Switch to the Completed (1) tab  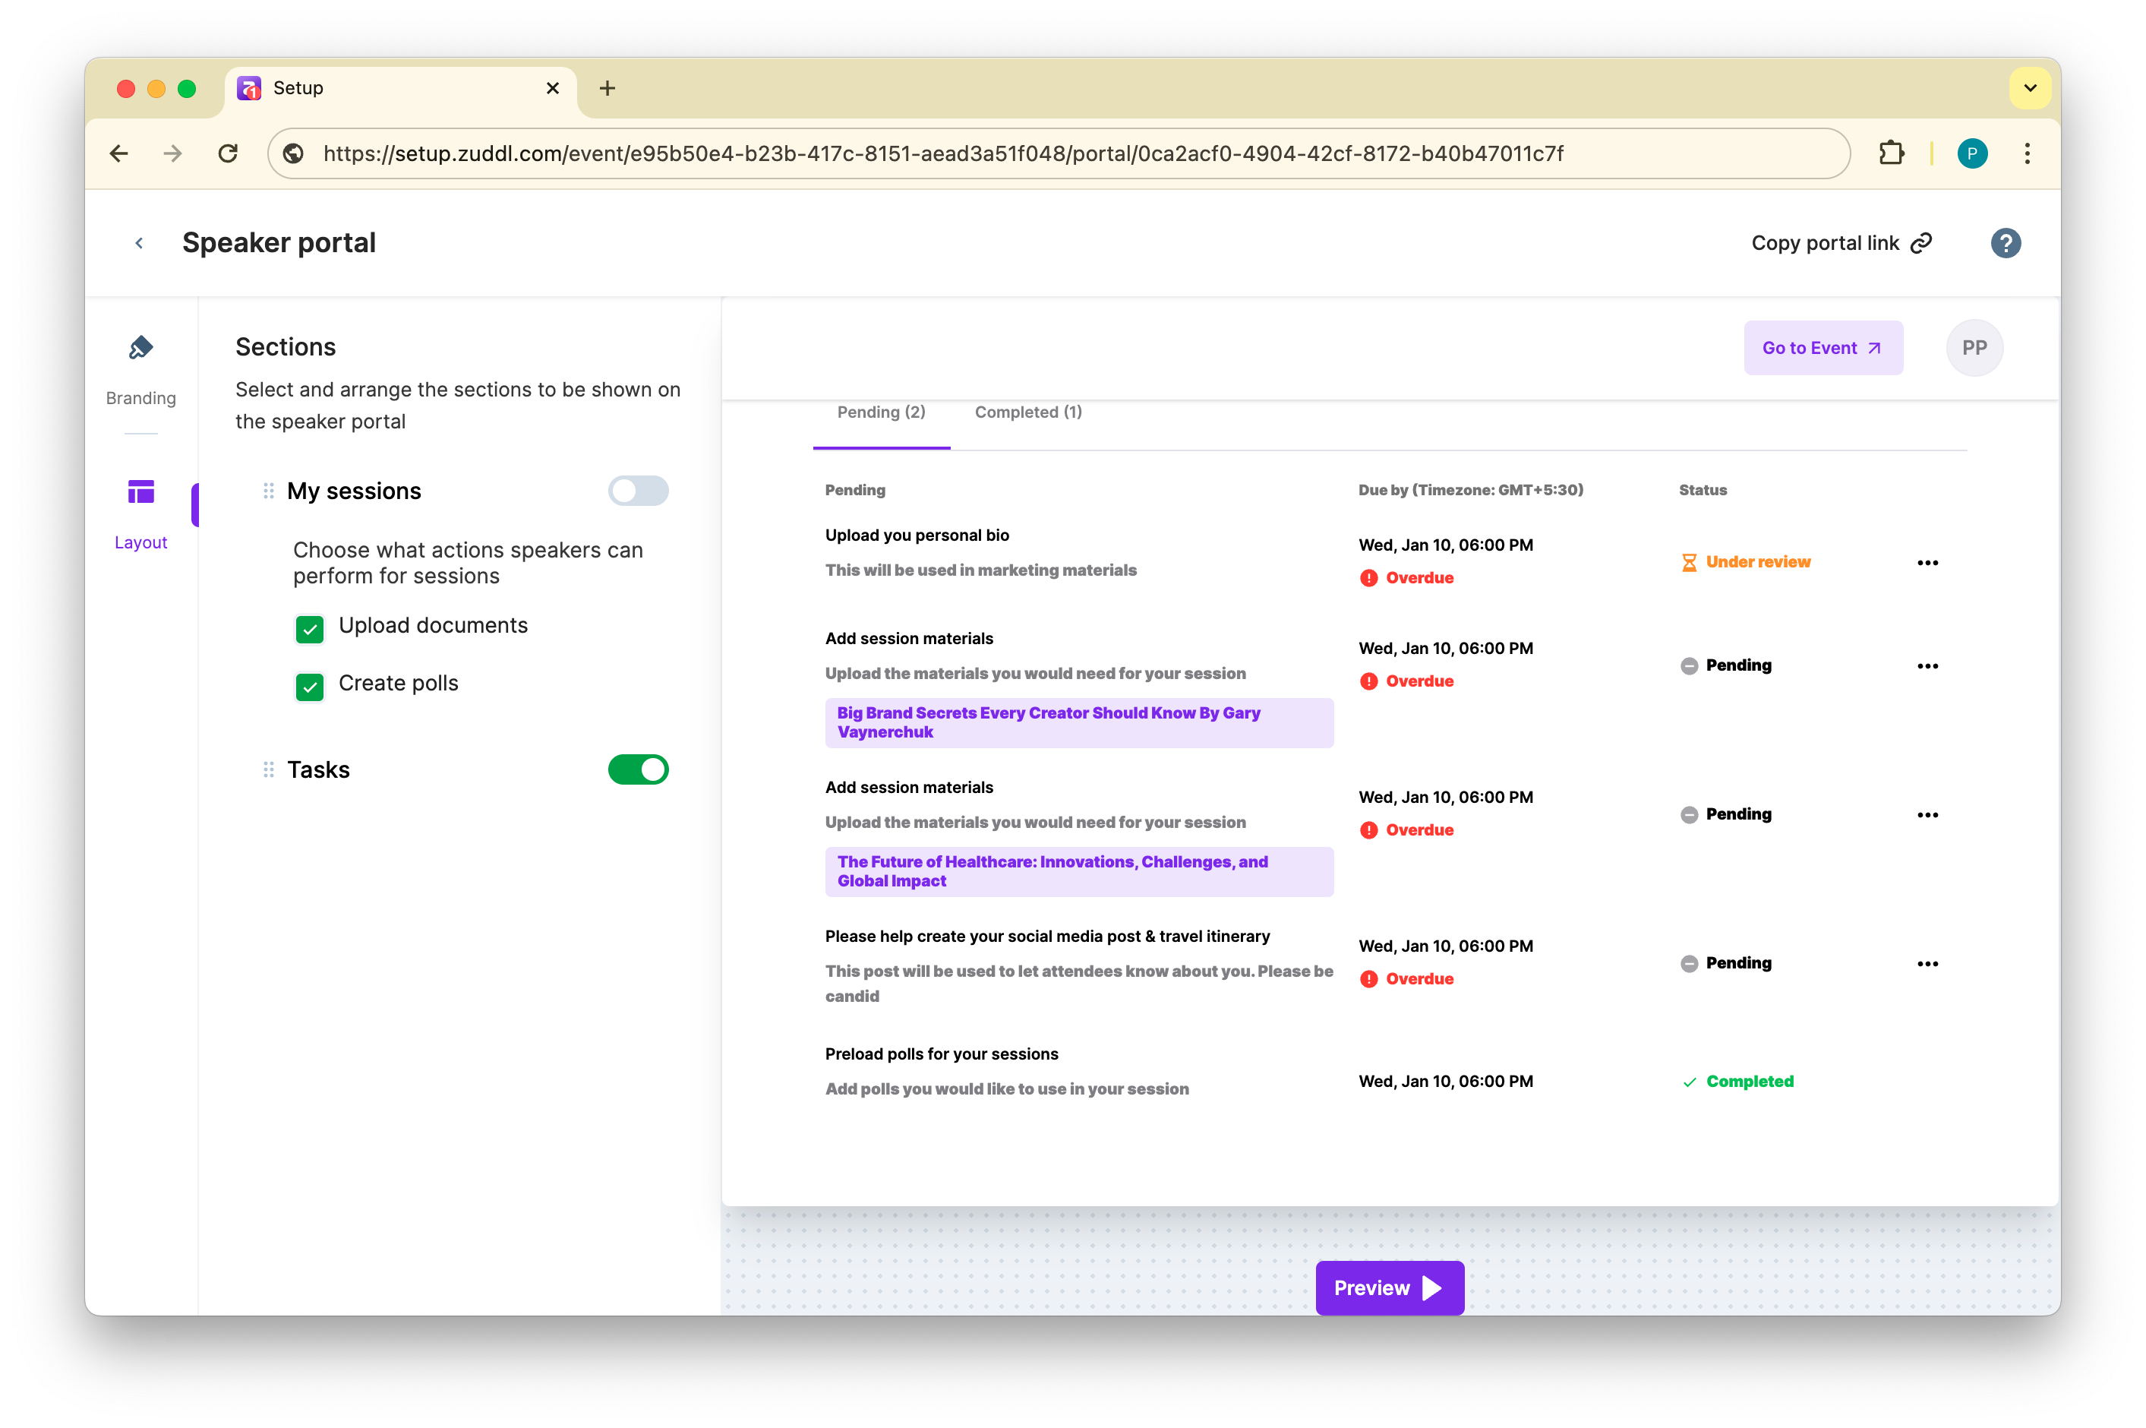tap(1028, 412)
